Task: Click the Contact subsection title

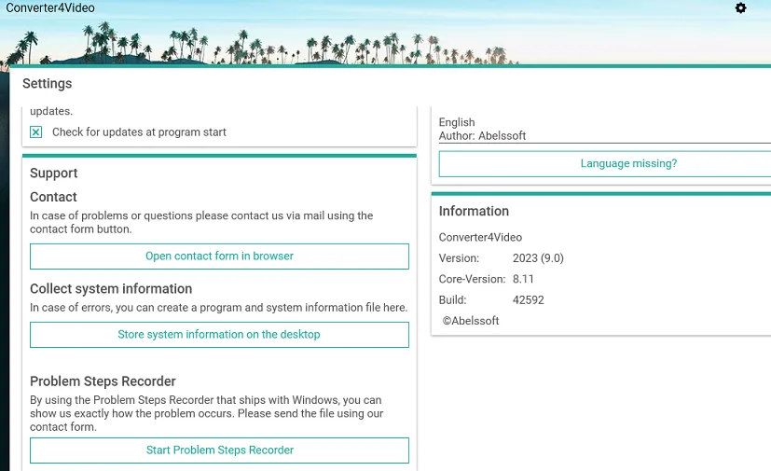Action: click(x=53, y=197)
